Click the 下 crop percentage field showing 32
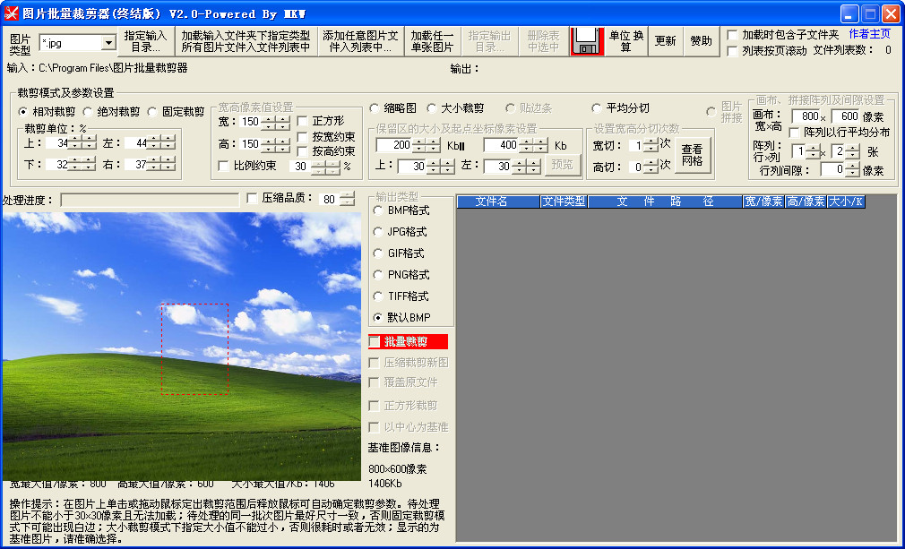905x549 pixels. 57,165
